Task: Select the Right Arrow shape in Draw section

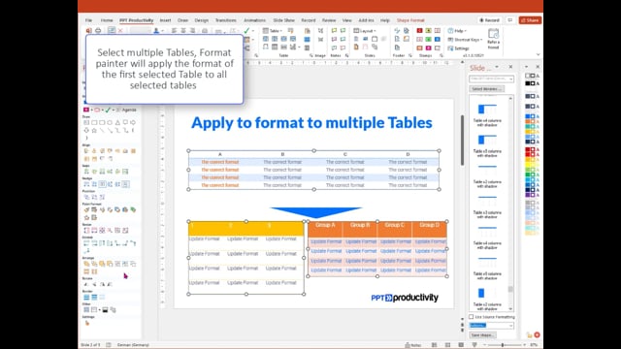Action: click(133, 123)
